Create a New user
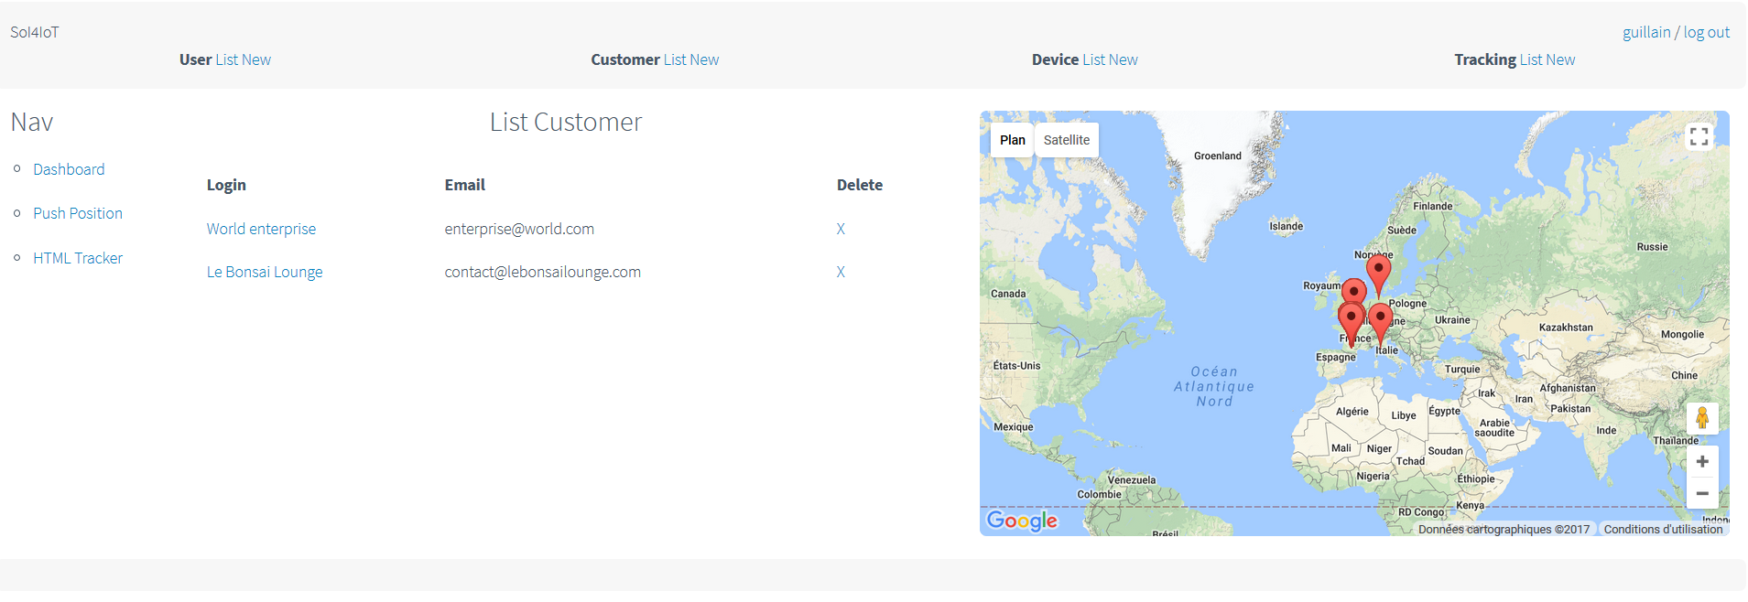This screenshot has width=1748, height=602. coord(256,59)
